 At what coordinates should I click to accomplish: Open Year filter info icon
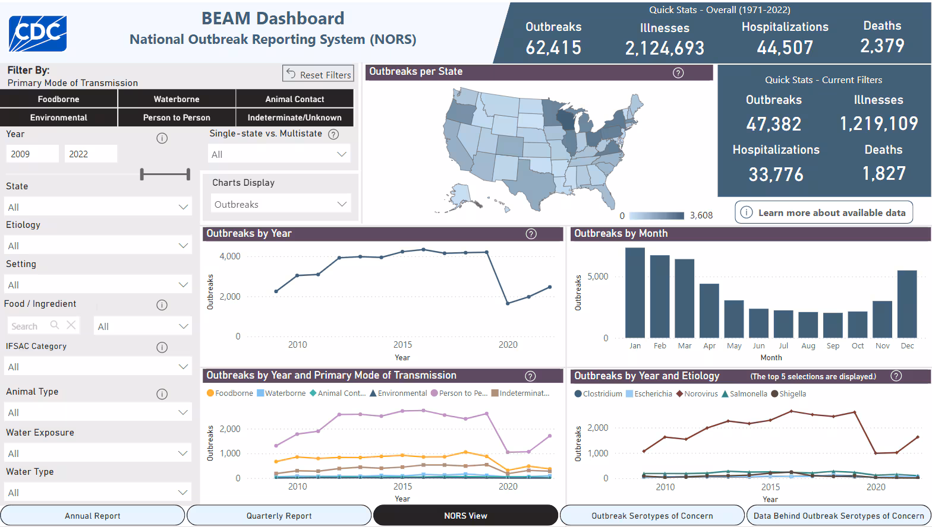point(162,138)
